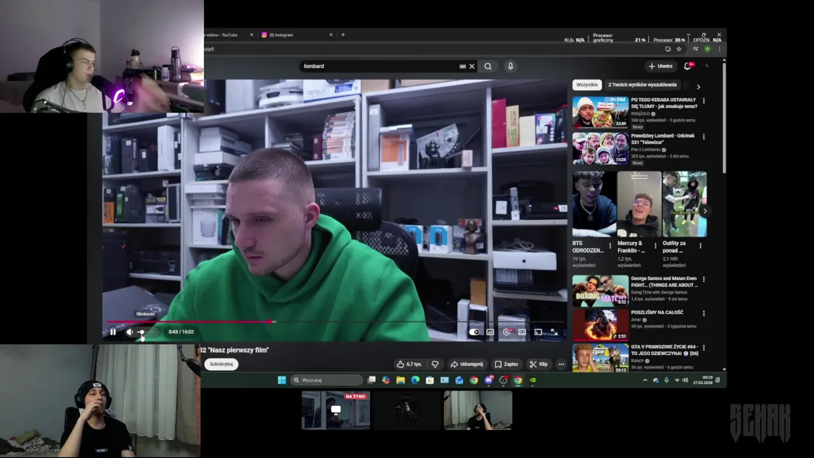Open the on-screen keyboard icon in search

pos(462,66)
